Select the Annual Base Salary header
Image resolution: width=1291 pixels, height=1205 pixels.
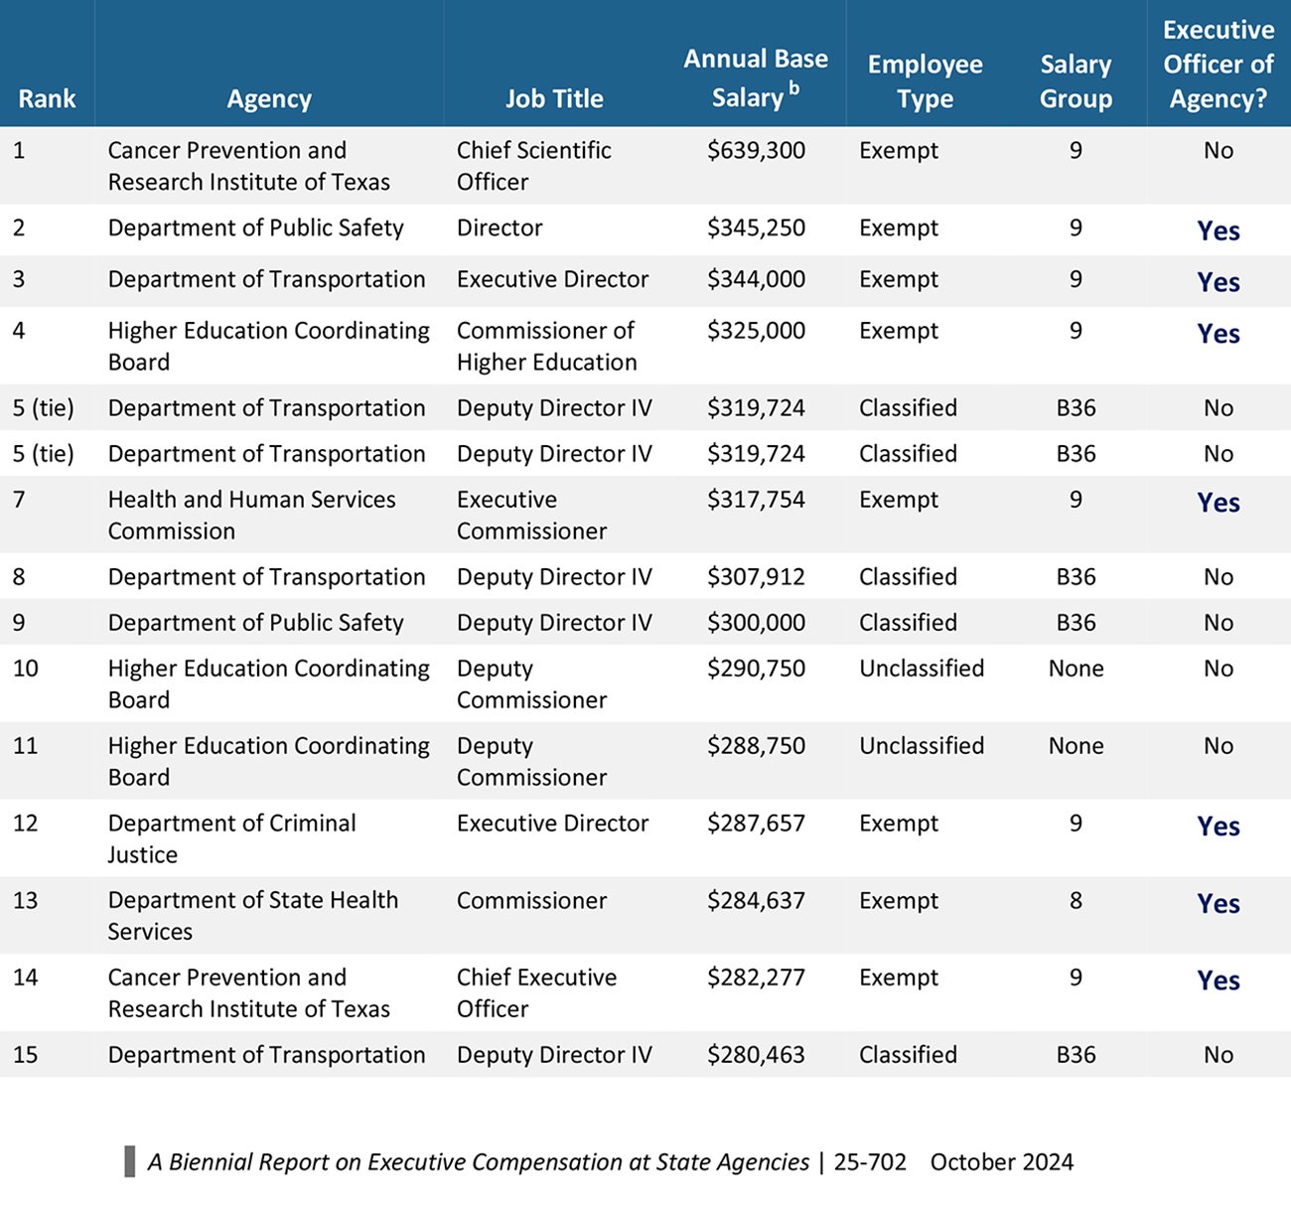(x=755, y=77)
